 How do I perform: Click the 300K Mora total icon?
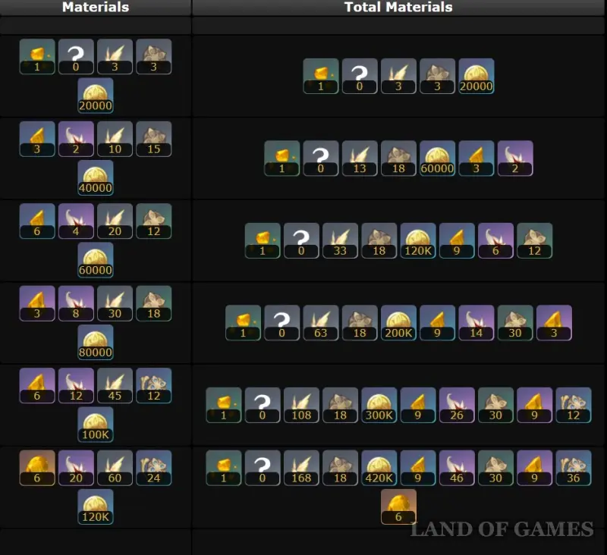click(379, 406)
